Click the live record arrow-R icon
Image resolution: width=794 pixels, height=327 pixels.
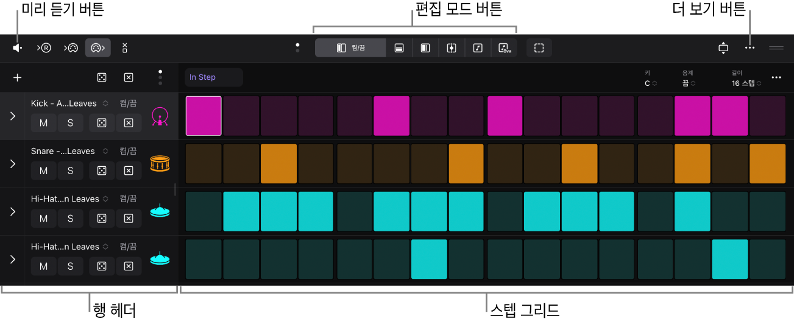43,47
